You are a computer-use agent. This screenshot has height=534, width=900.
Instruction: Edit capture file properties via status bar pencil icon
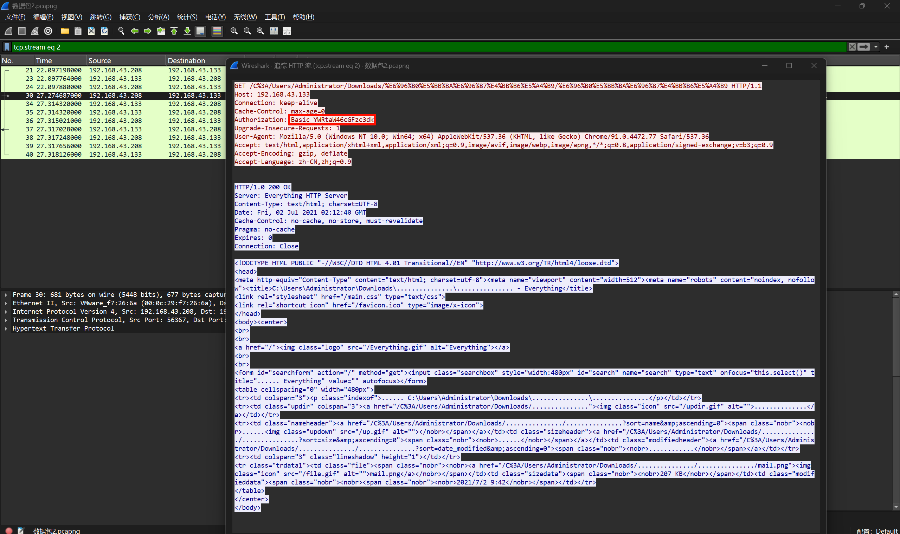[21, 530]
